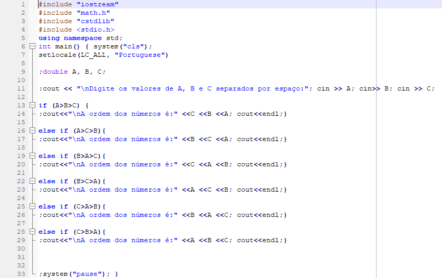Click line number 11 in the gutter
Image resolution: width=442 pixels, height=278 pixels.
point(21,88)
